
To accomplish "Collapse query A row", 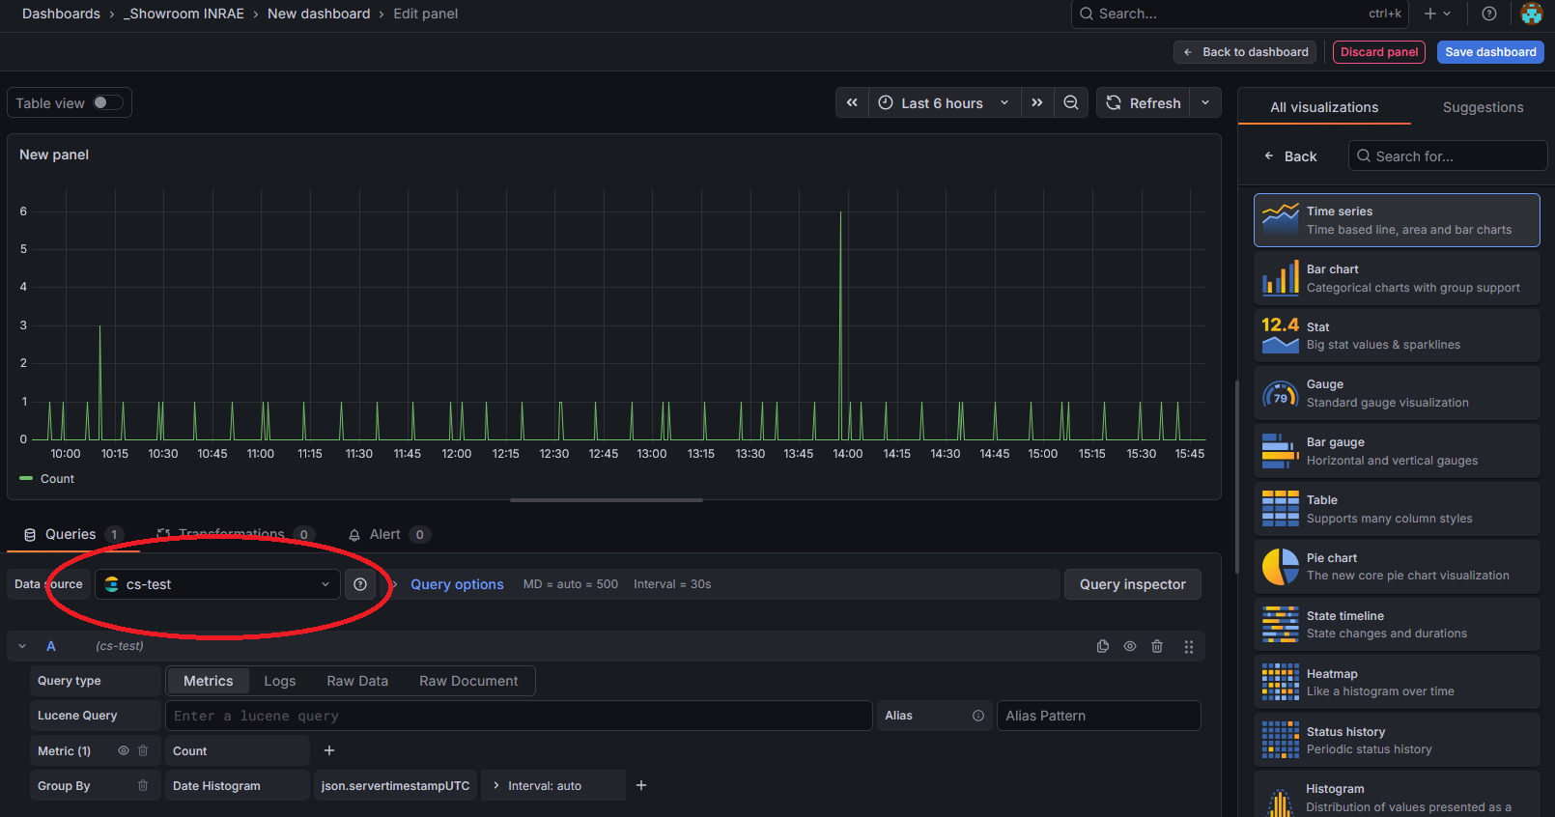I will pos(22,646).
